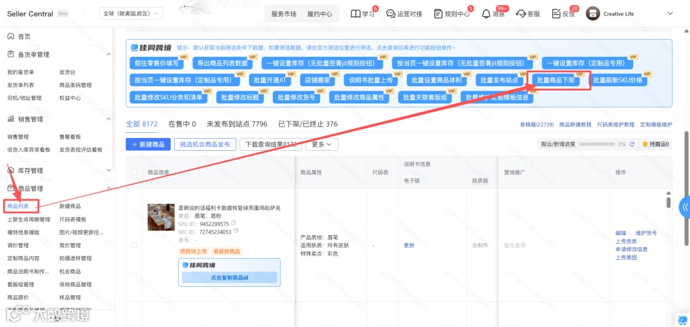The image size is (690, 327).
Task: Switch to the 已下架/已终止 376 tab
Action: [x=307, y=124]
